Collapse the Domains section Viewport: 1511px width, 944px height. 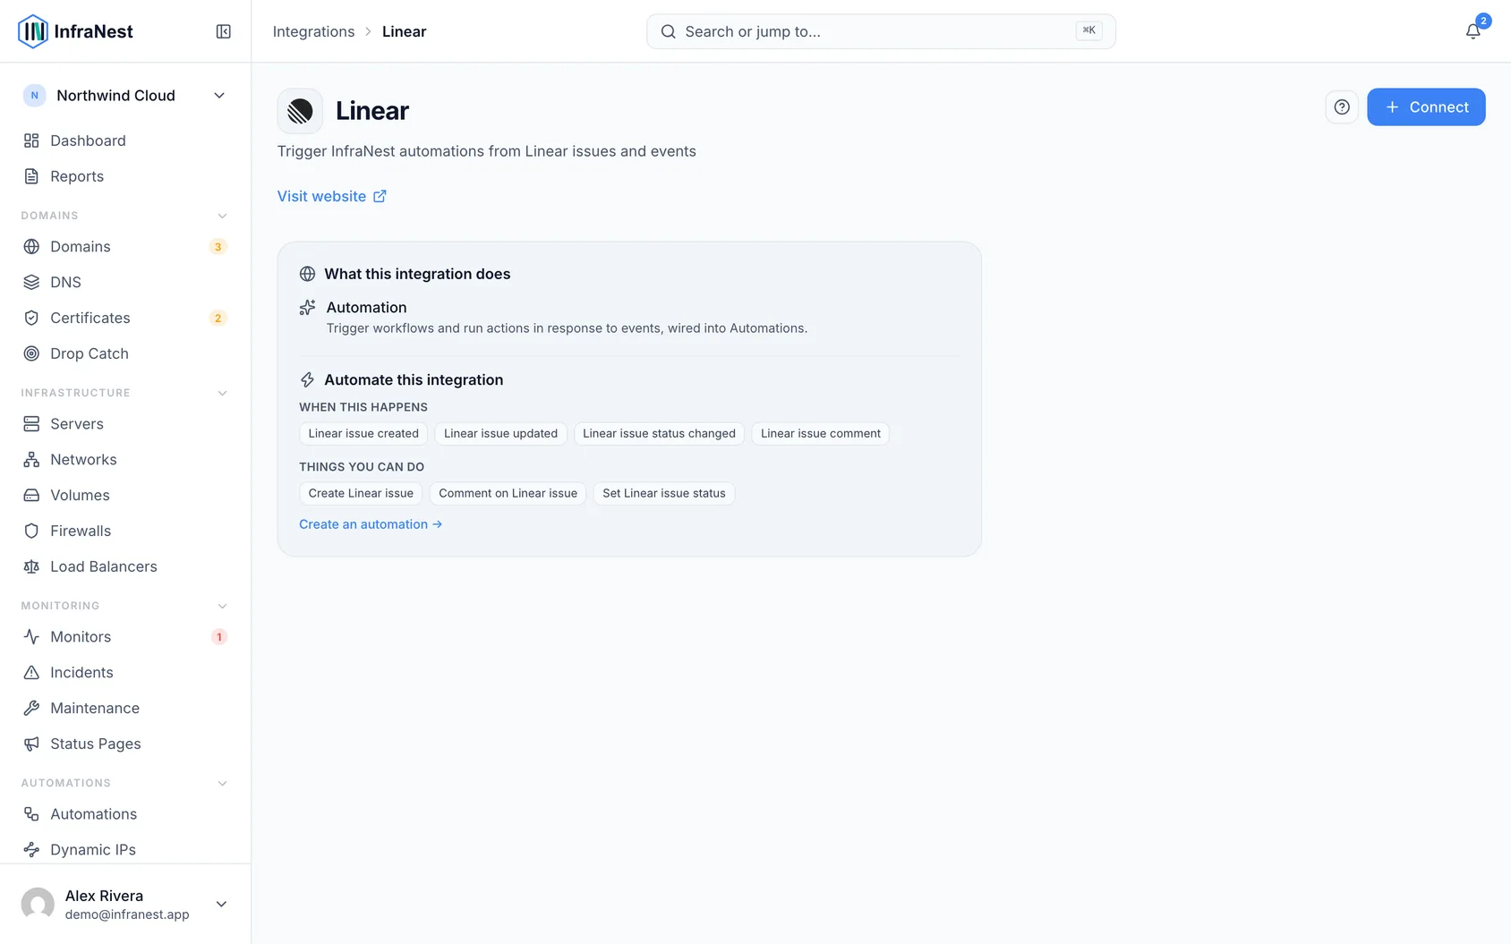click(222, 216)
